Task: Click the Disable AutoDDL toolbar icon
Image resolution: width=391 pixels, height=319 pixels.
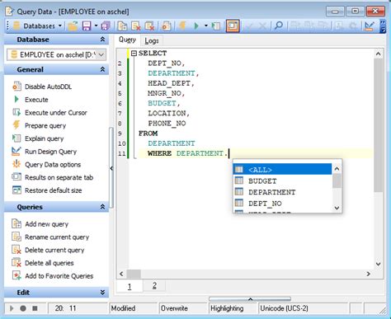Action: 167,26
